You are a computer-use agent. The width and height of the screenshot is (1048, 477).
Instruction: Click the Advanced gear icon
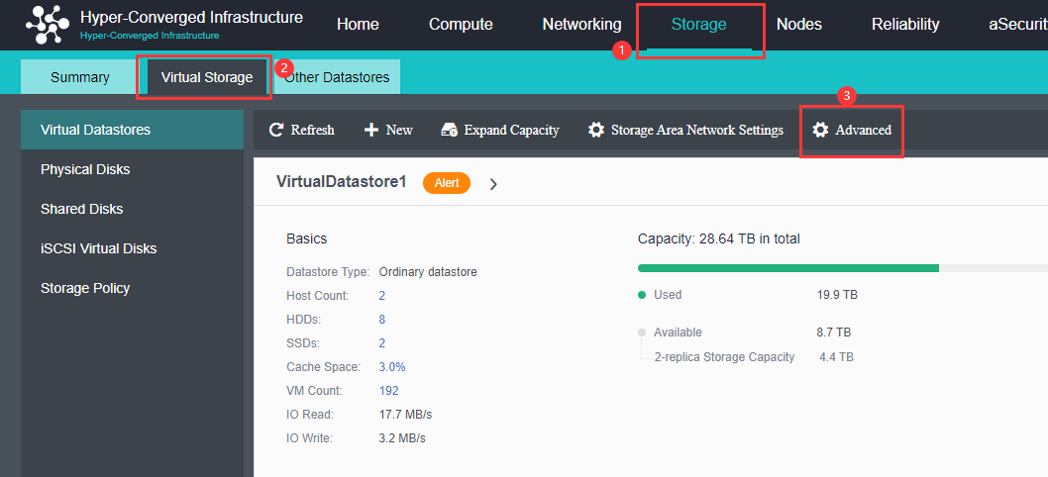point(820,130)
